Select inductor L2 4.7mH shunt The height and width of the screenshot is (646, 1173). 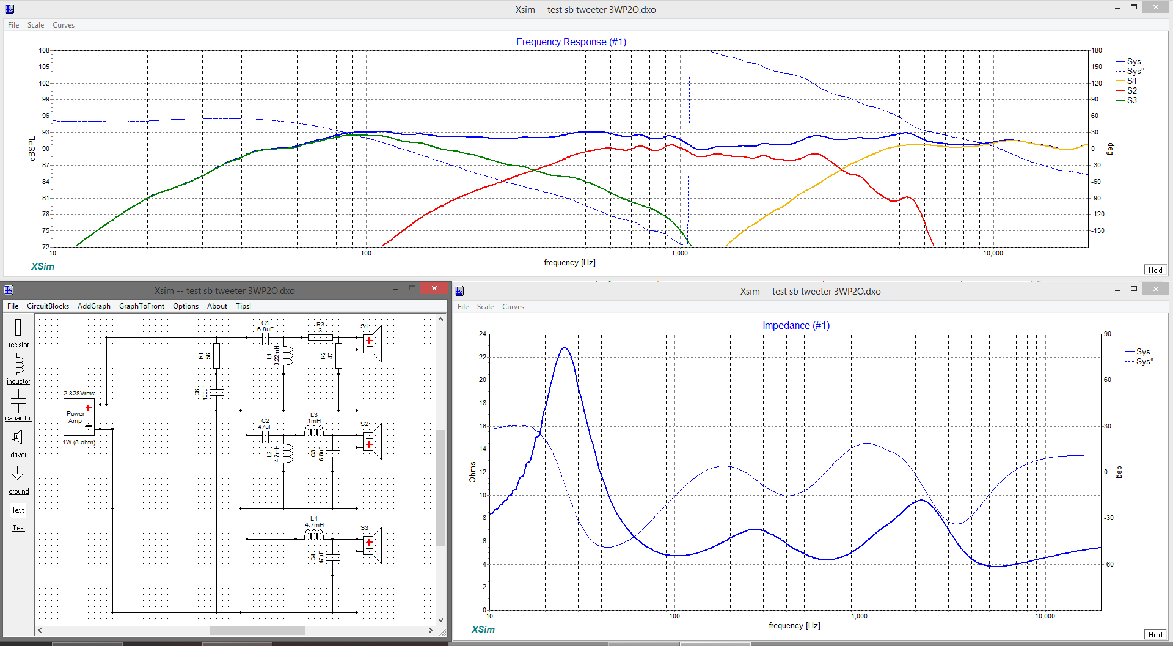tap(287, 453)
